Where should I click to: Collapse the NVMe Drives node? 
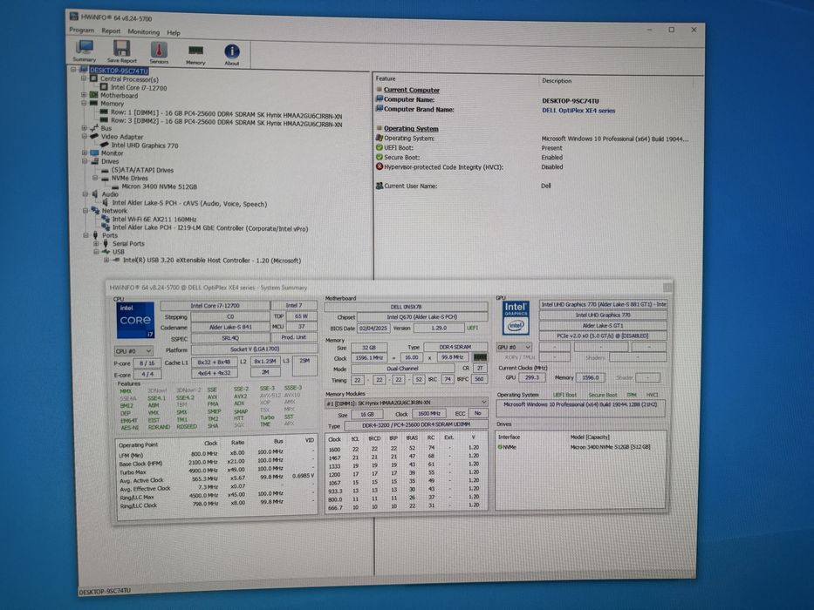[x=95, y=178]
